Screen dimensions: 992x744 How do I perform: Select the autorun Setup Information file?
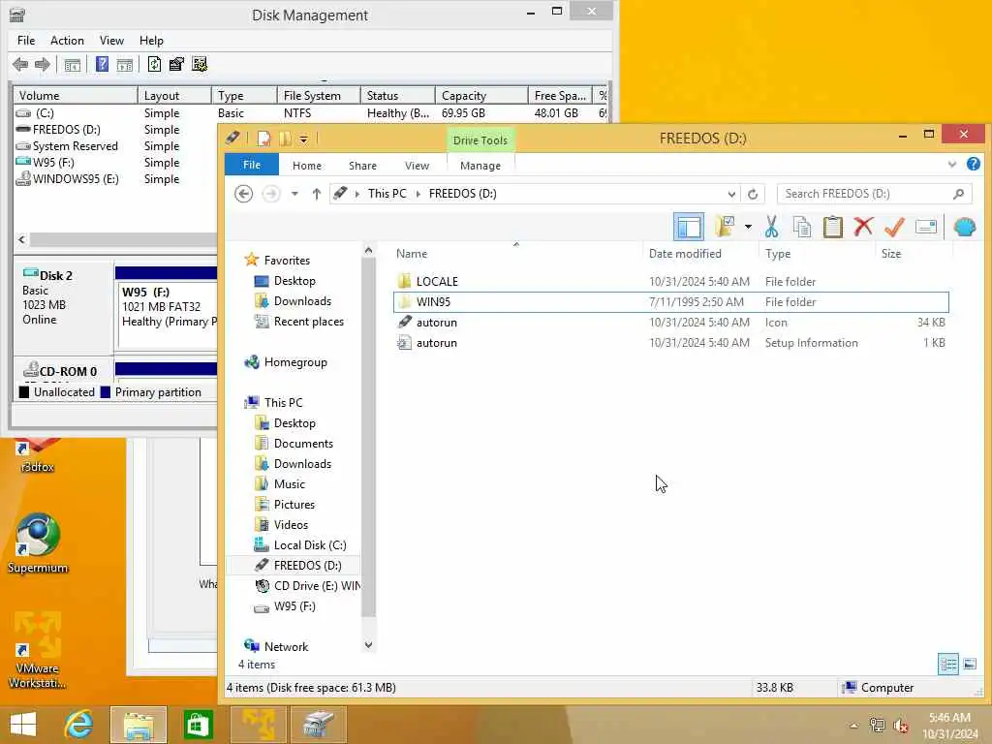[x=670, y=342]
